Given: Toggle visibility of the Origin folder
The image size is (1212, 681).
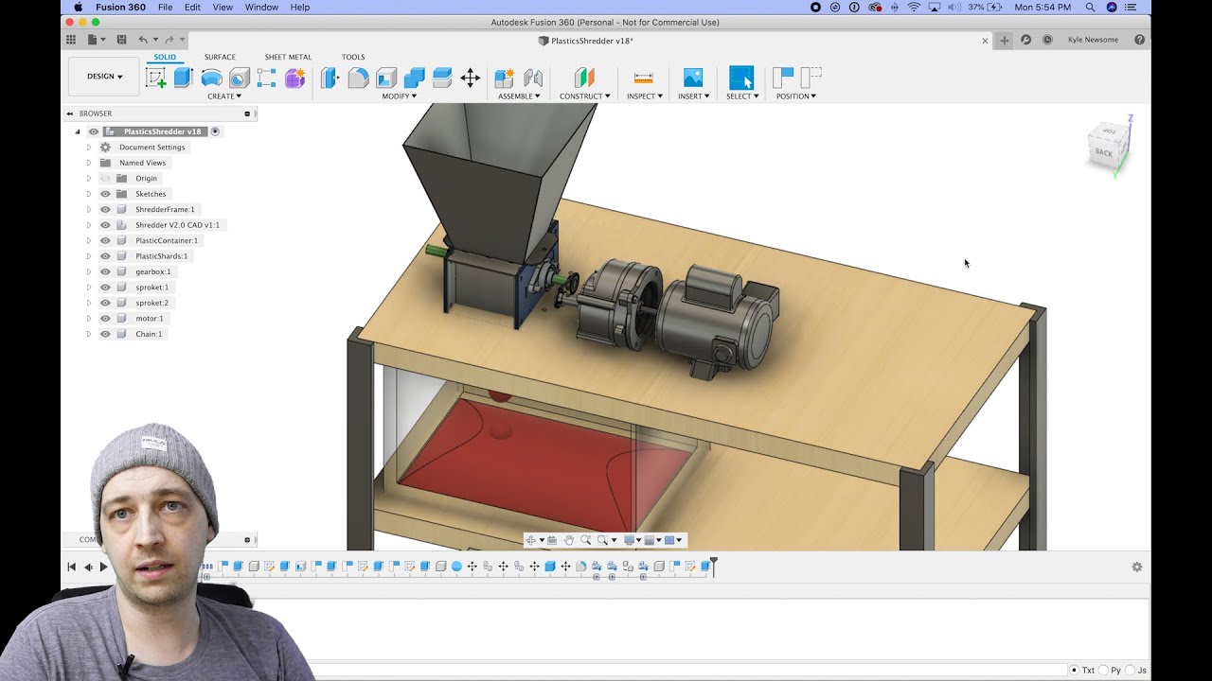Looking at the screenshot, I should click(105, 178).
